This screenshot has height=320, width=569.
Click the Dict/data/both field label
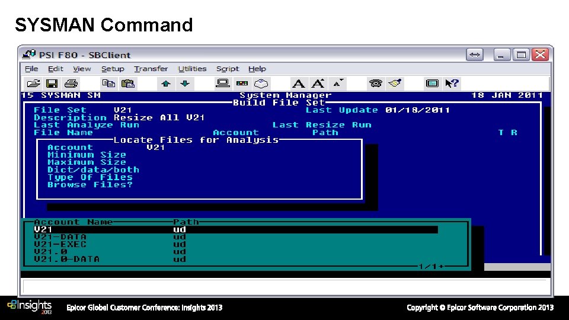point(93,170)
